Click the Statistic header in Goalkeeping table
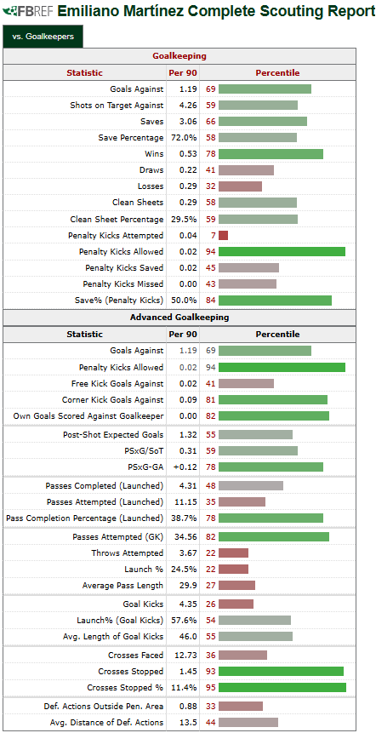Screen dimensions: 376x733 pos(84,73)
